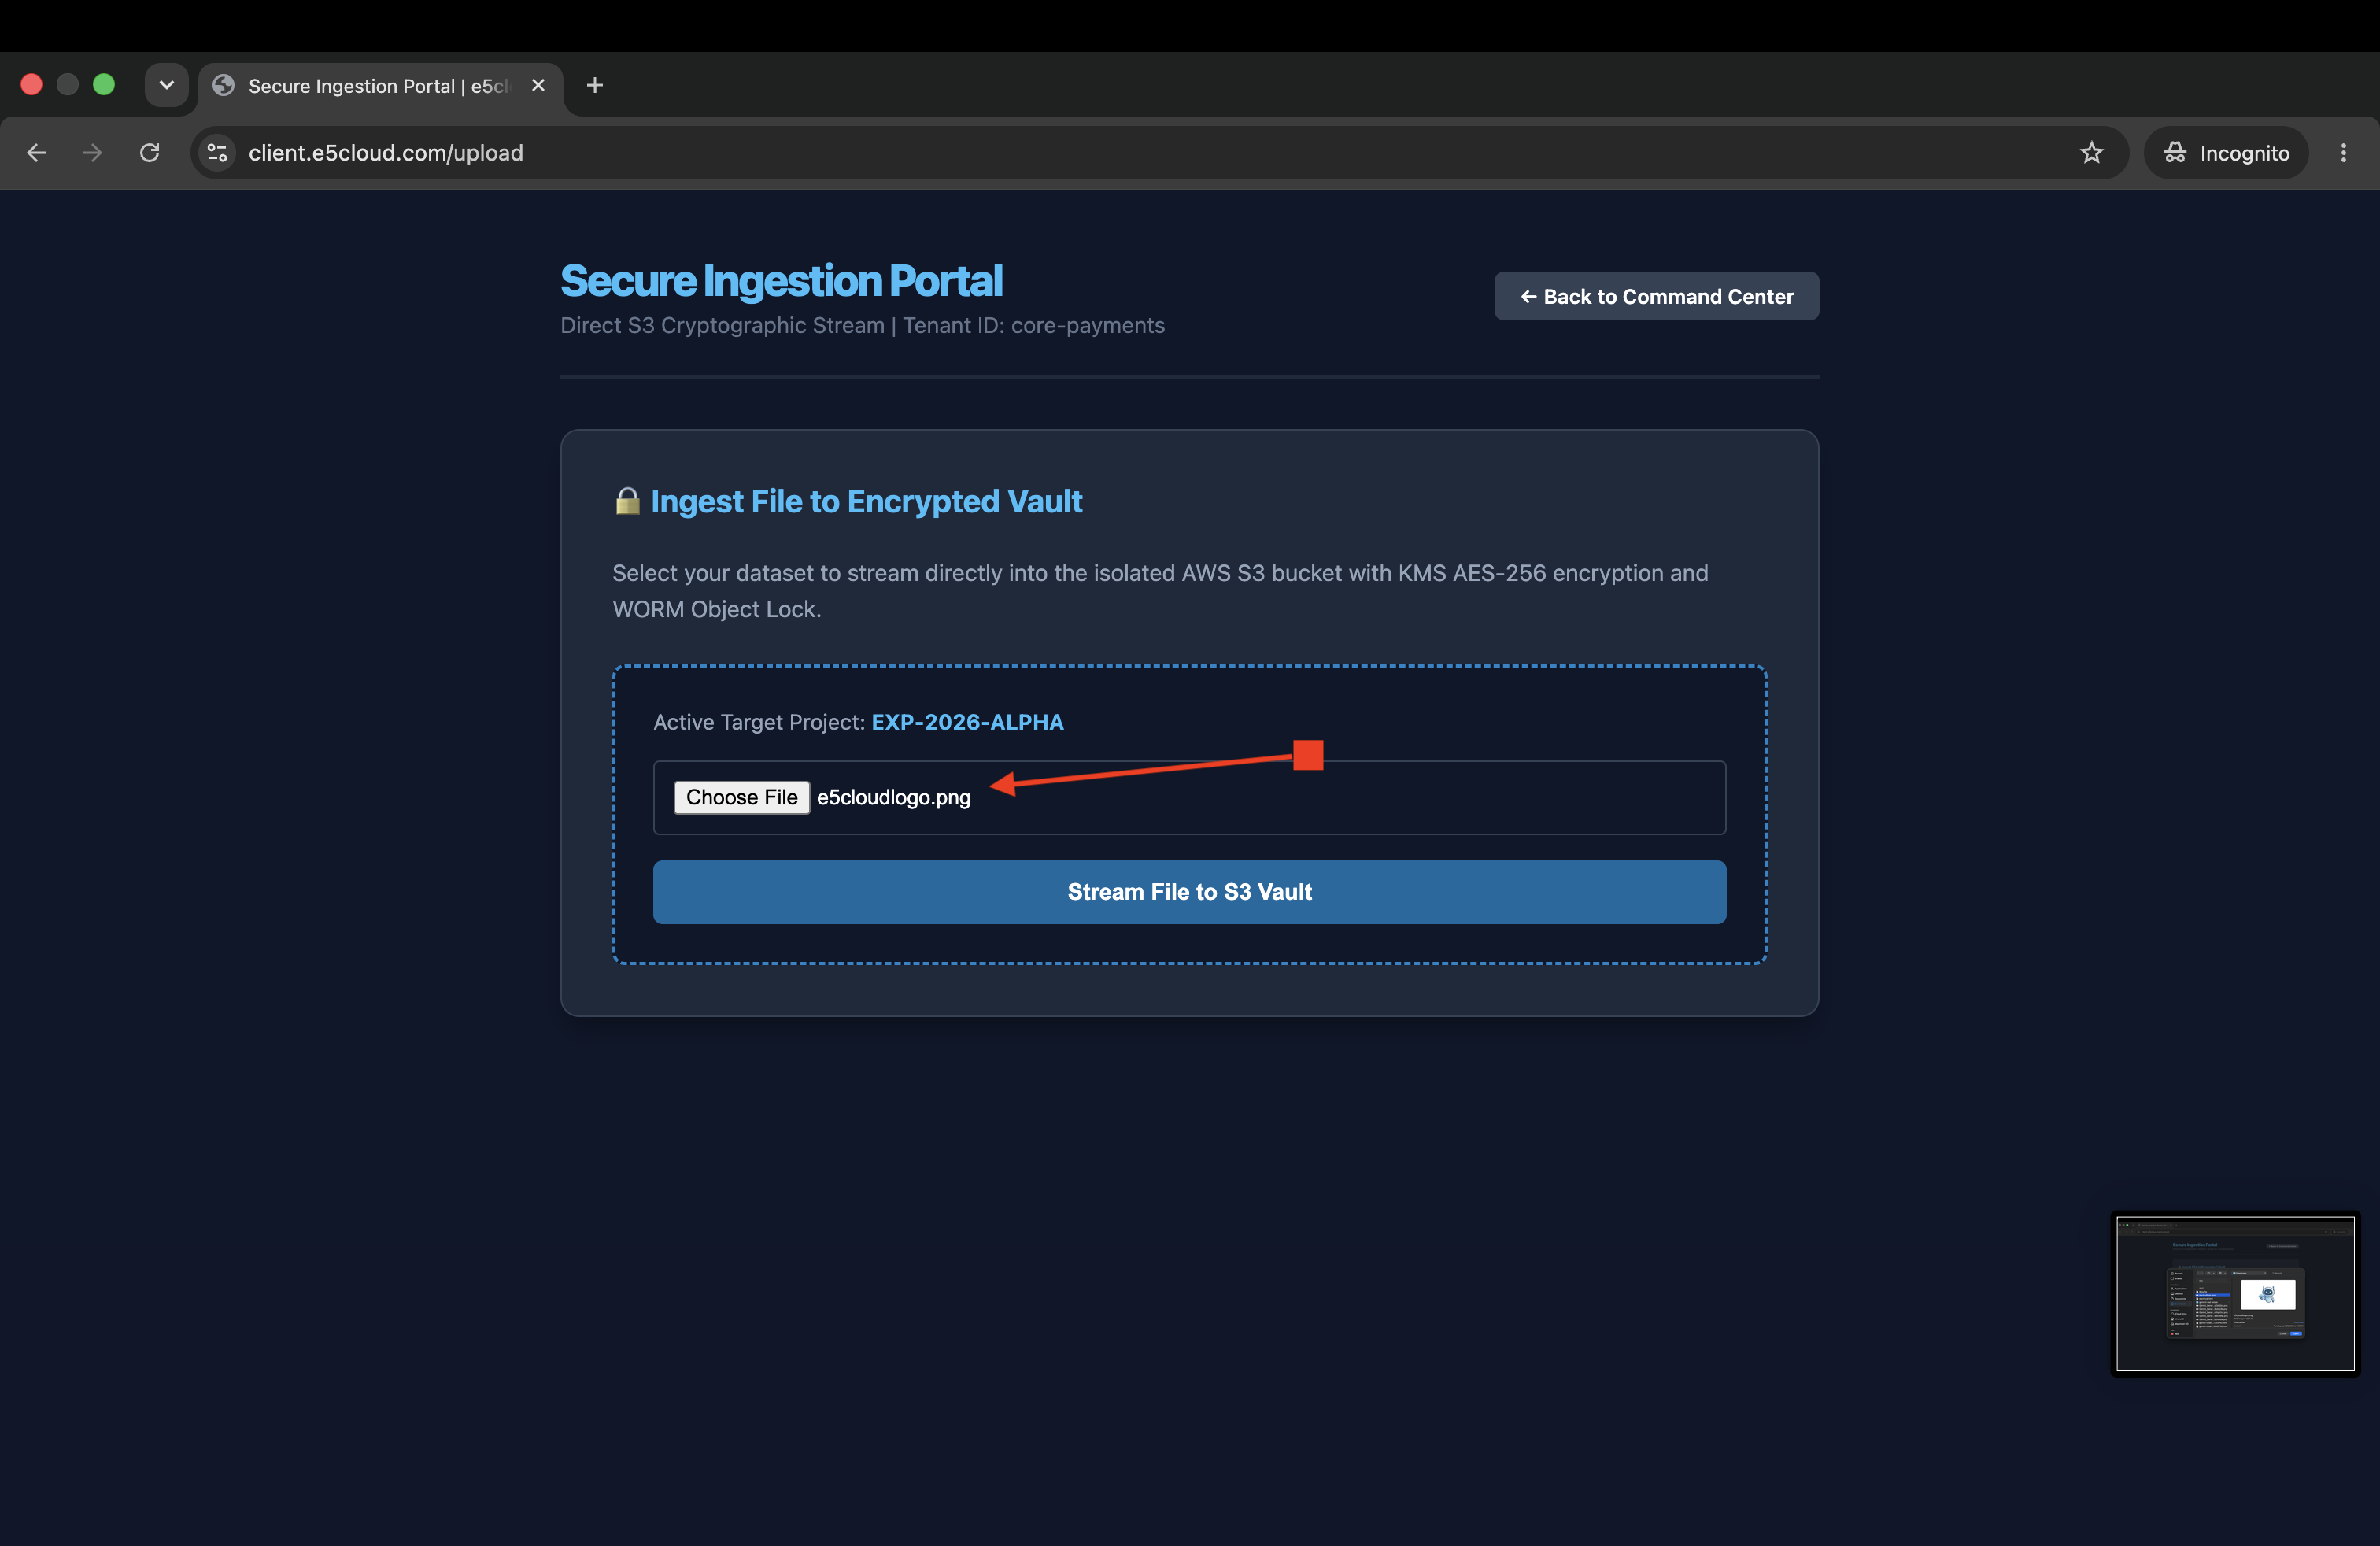Image resolution: width=2380 pixels, height=1546 pixels.
Task: Expand the tab search dropdown arrow
Action: [x=167, y=85]
